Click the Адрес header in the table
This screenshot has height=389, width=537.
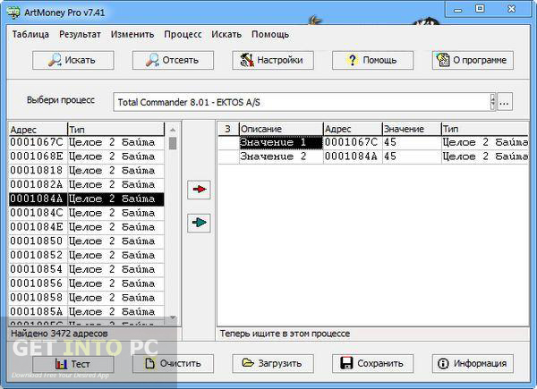coord(353,129)
